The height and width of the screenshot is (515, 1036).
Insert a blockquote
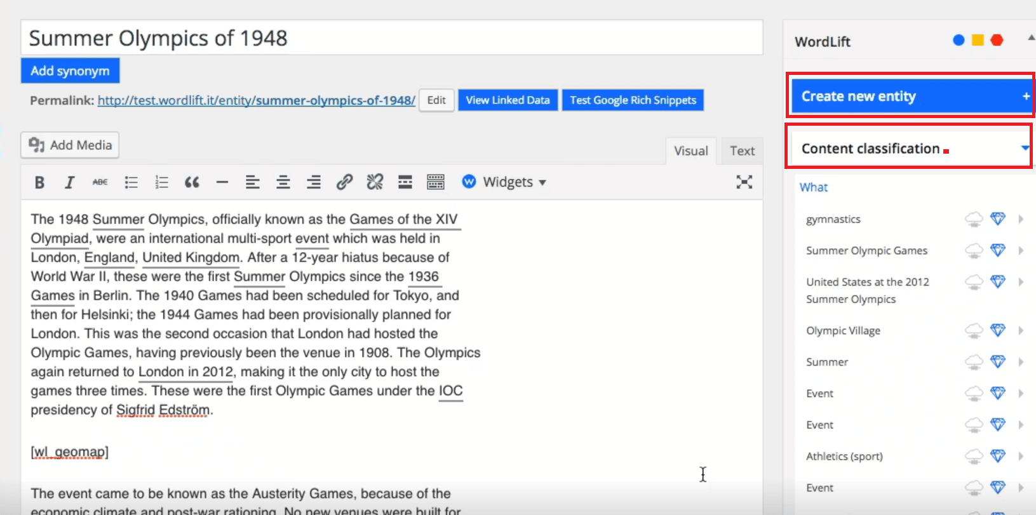pyautogui.click(x=192, y=183)
